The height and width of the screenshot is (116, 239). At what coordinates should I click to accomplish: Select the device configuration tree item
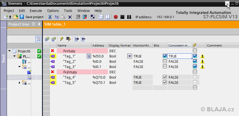click(24, 61)
